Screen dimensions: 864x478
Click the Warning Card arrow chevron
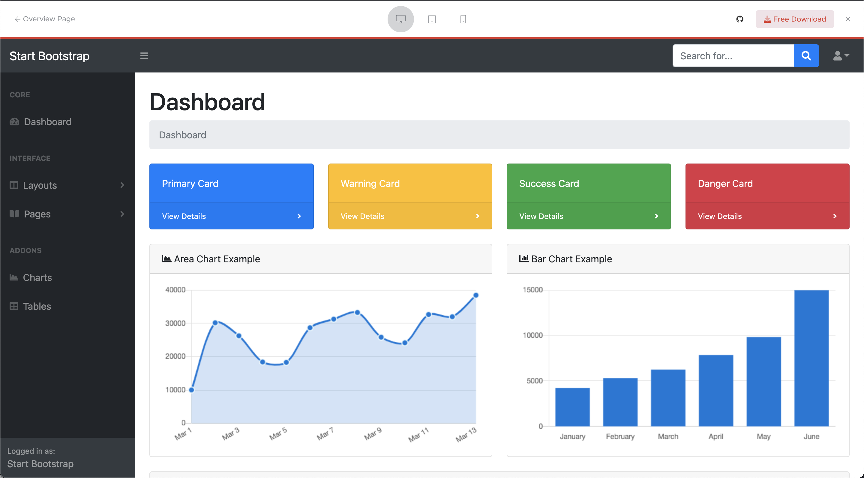pos(478,216)
